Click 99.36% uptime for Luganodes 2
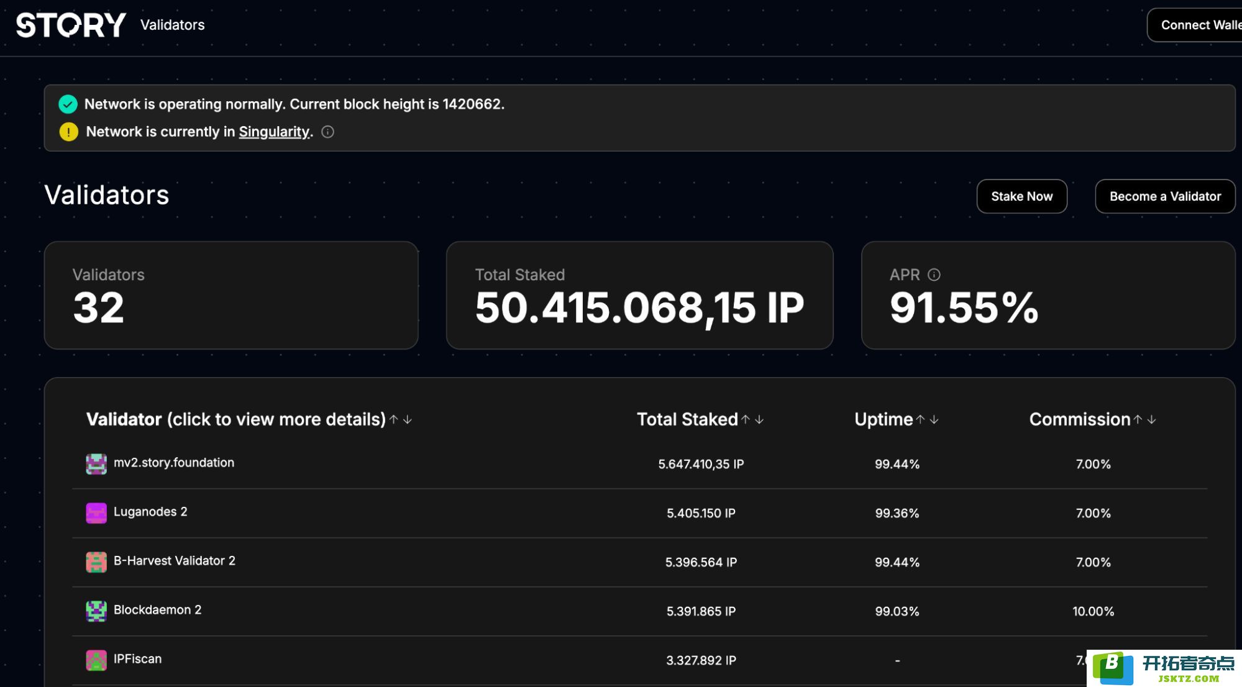1242x687 pixels. tap(897, 513)
